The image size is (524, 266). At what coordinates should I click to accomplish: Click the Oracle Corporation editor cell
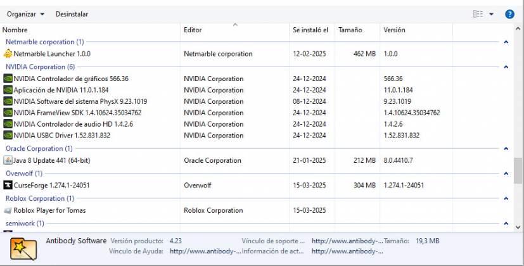click(212, 160)
